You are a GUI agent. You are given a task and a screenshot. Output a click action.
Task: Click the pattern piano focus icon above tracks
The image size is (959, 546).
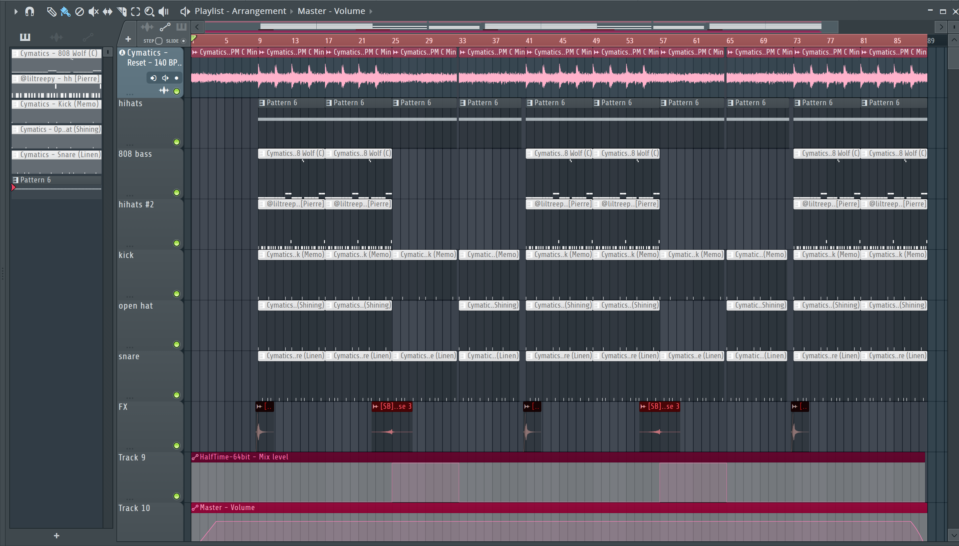[x=181, y=27]
